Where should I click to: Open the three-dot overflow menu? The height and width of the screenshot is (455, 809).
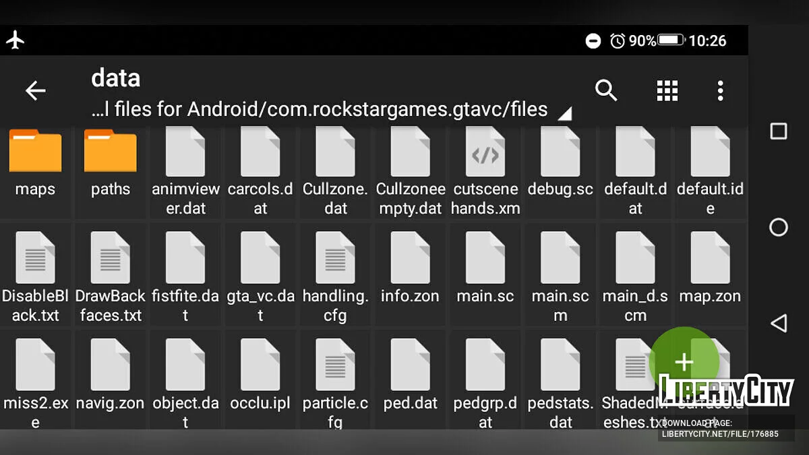click(720, 90)
